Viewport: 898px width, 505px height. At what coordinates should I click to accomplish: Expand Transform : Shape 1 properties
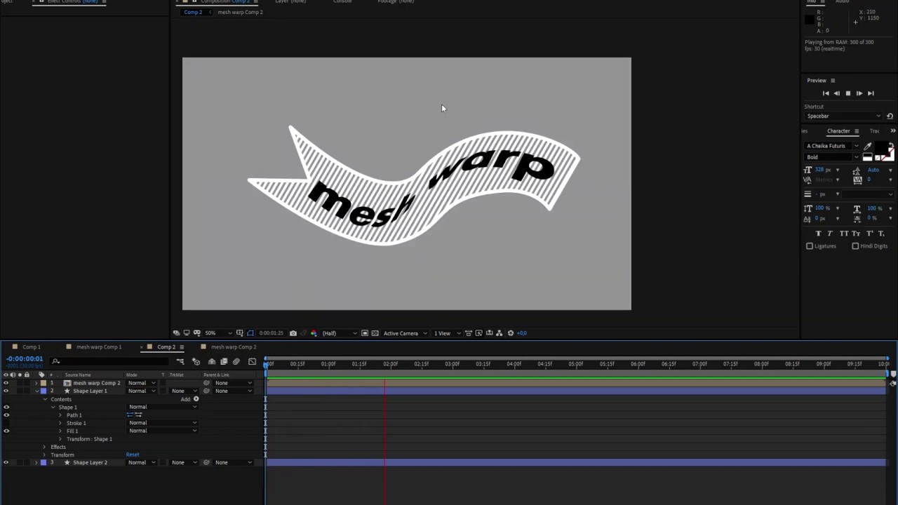coord(60,439)
